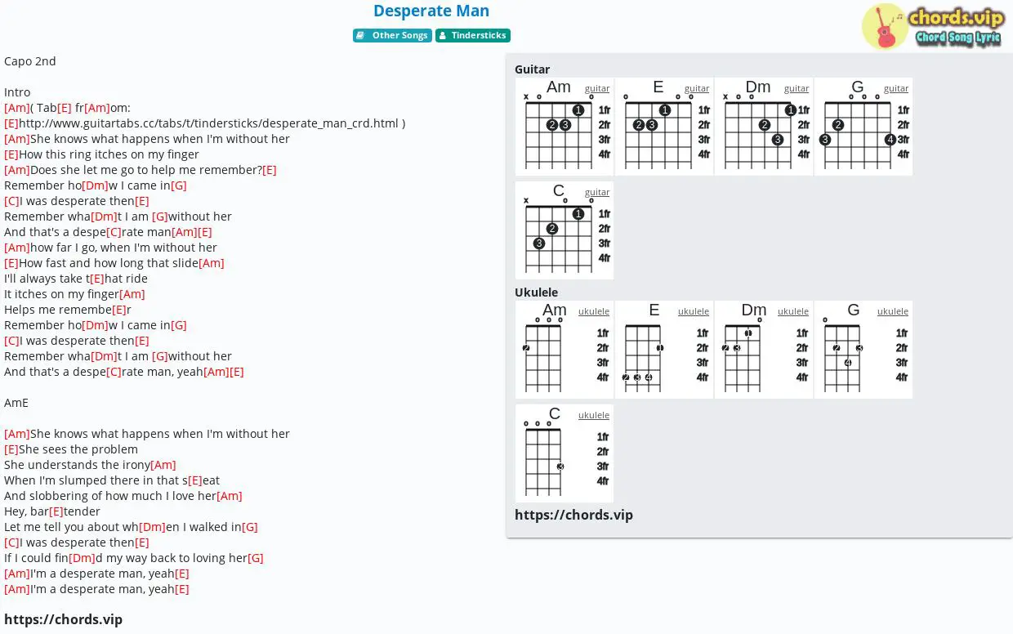The image size is (1013, 634).
Task: Click the standalone 'AmE' chord line
Action: pos(16,403)
